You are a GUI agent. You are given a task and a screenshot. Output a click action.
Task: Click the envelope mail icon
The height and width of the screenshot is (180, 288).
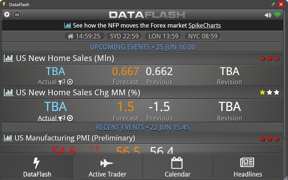tap(17, 15)
